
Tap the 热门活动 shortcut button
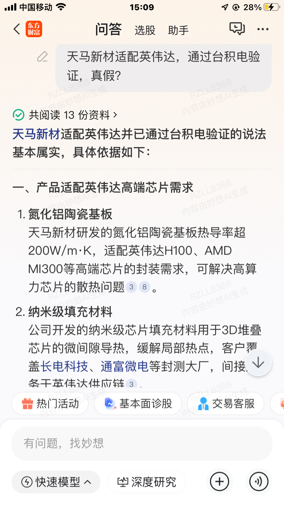[x=50, y=403]
